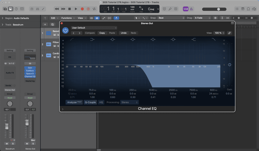This screenshot has width=259, height=151.
Task: Toggle Q-Couple in Channel EQ
Action: point(90,102)
